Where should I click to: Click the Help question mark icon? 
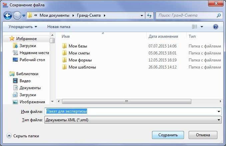pyautogui.click(x=215, y=27)
